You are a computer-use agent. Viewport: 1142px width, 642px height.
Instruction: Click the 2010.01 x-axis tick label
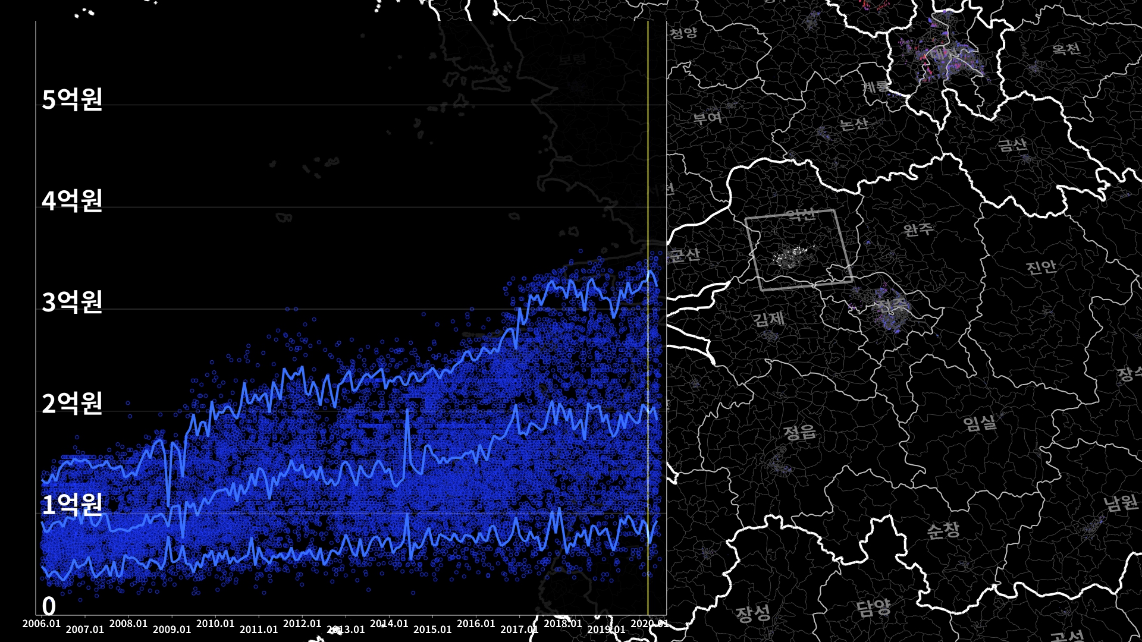215,624
